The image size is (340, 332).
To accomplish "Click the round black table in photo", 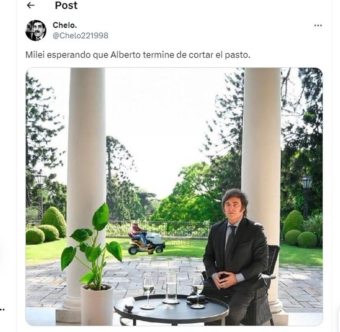I will [171, 310].
